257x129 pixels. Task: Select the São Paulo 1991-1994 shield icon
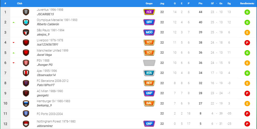tap(26, 32)
